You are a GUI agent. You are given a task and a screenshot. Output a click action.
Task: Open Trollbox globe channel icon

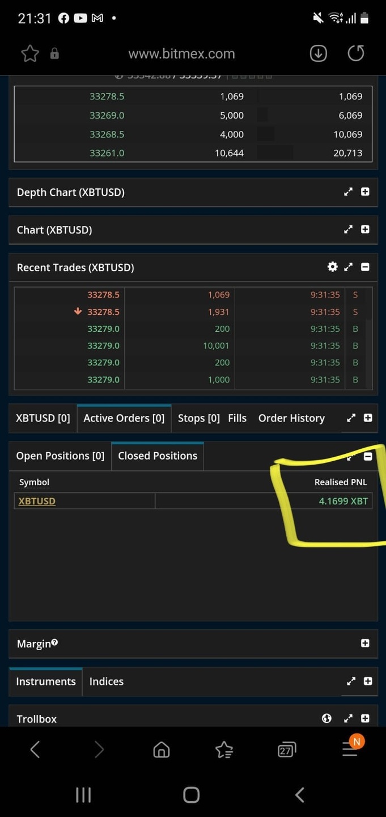click(x=326, y=718)
